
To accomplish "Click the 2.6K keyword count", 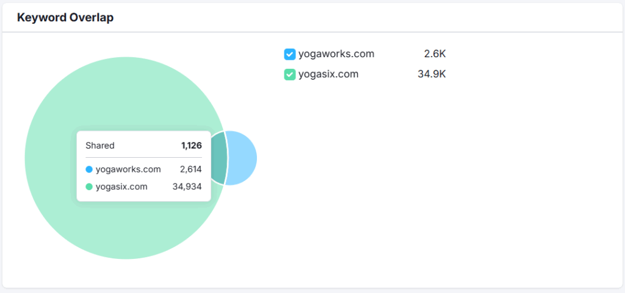I will [x=435, y=54].
